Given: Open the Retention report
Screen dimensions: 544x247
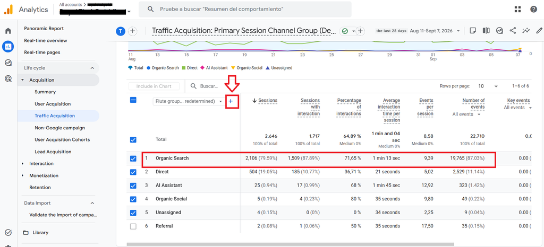Looking at the screenshot, I should [x=40, y=188].
